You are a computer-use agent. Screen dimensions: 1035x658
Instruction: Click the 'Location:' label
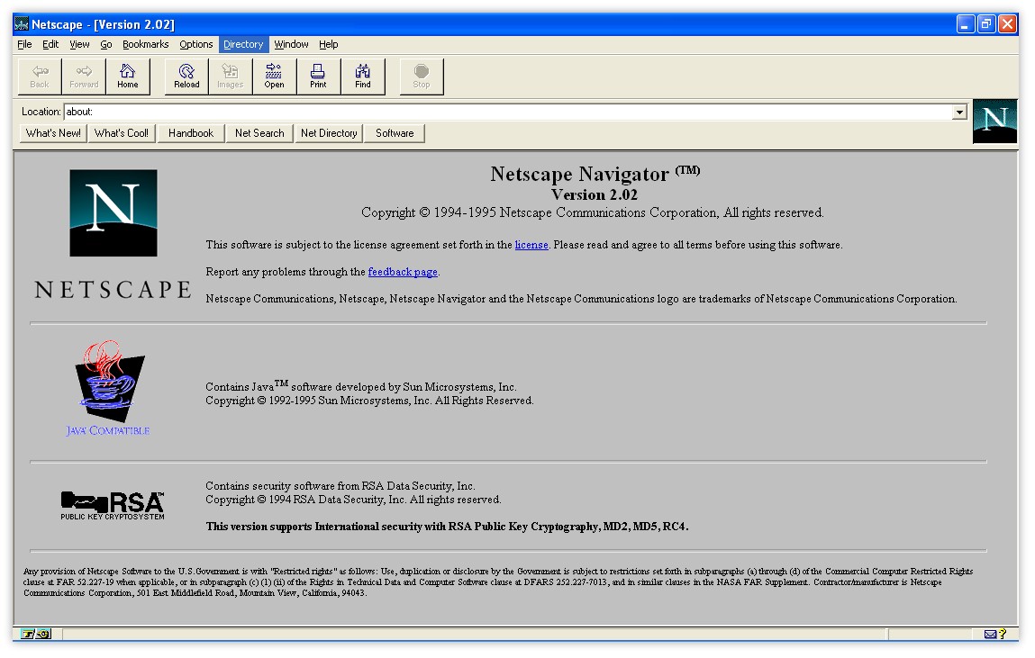pyautogui.click(x=41, y=113)
